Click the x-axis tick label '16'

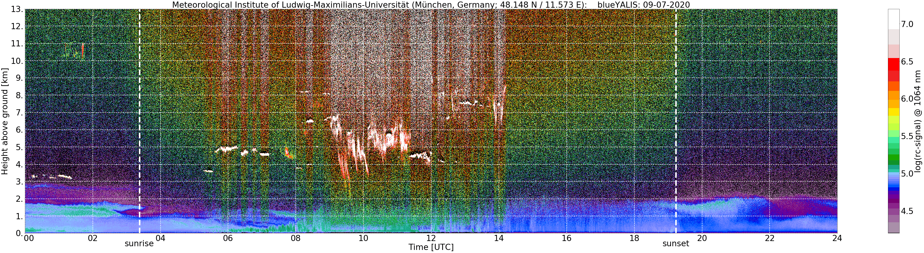coord(567,239)
